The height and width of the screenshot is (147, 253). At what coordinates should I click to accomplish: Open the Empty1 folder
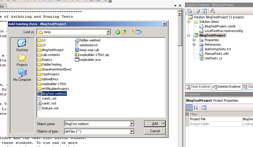[45, 60]
